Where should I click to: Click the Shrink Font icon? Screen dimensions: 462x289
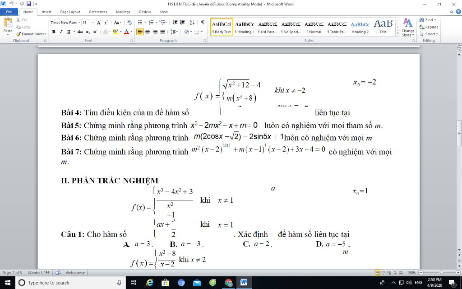(106, 23)
